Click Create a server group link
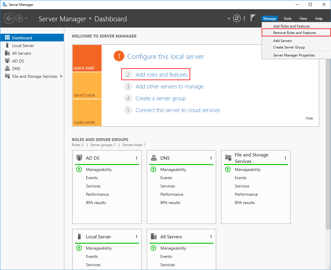331x270 pixels. 161,98
